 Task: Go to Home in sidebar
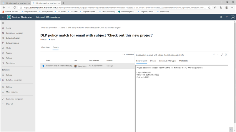tap(9, 28)
